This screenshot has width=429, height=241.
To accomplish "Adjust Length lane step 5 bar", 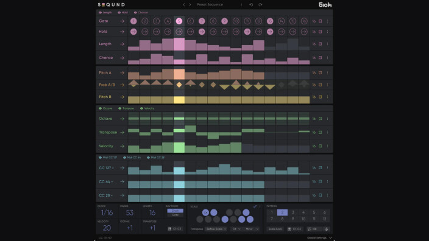I will [x=179, y=44].
